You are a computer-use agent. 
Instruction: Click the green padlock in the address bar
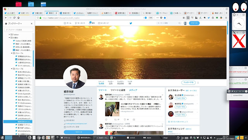(40, 18)
